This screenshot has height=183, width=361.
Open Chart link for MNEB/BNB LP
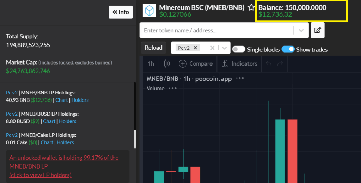61,100
